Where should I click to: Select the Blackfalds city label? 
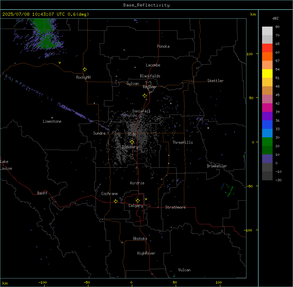tap(150, 76)
